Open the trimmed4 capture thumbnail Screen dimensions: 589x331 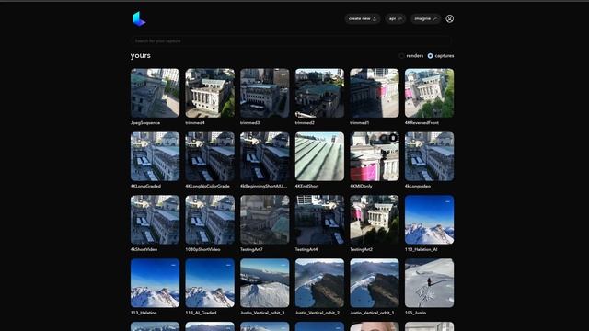coord(210,93)
